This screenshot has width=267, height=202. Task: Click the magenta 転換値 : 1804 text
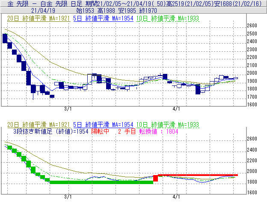coord(159,132)
